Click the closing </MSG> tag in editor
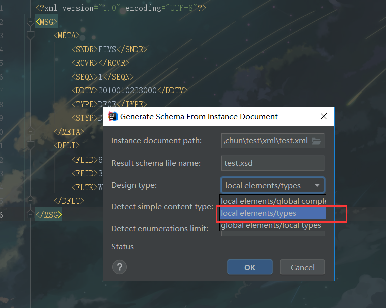386x308 pixels. pos(49,215)
